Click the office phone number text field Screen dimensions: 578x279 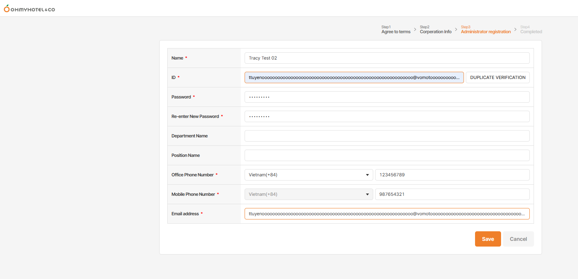point(452,175)
